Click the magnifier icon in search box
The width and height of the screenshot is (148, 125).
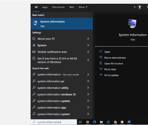pyautogui.click(x=34, y=122)
